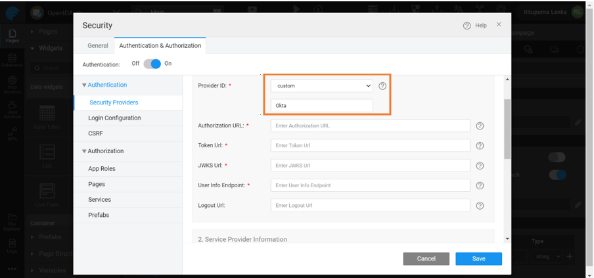The height and width of the screenshot is (278, 594).
Task: Click help icon beside Token Url field
Action: [x=480, y=146]
